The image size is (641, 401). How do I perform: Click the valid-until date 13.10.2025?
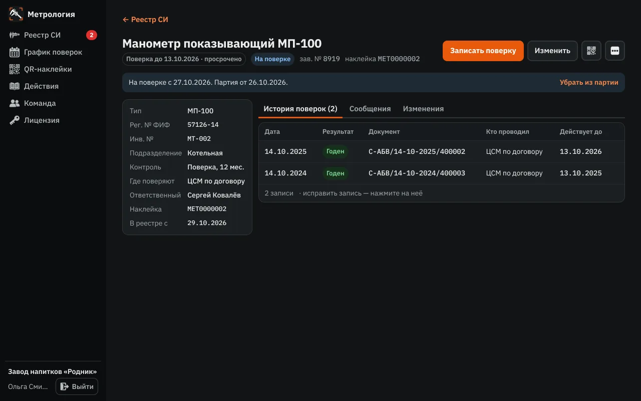(x=581, y=173)
